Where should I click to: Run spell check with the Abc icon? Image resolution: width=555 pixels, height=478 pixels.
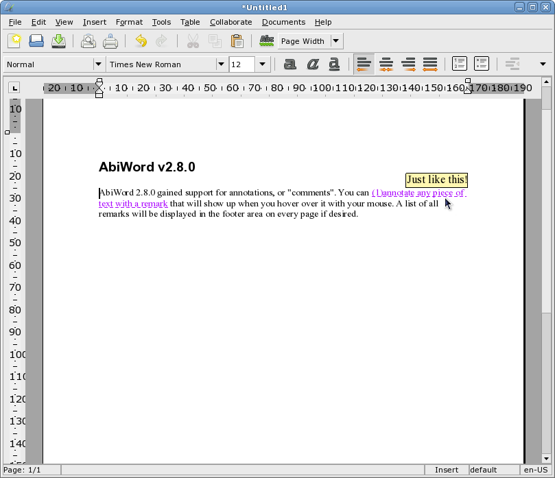267,41
